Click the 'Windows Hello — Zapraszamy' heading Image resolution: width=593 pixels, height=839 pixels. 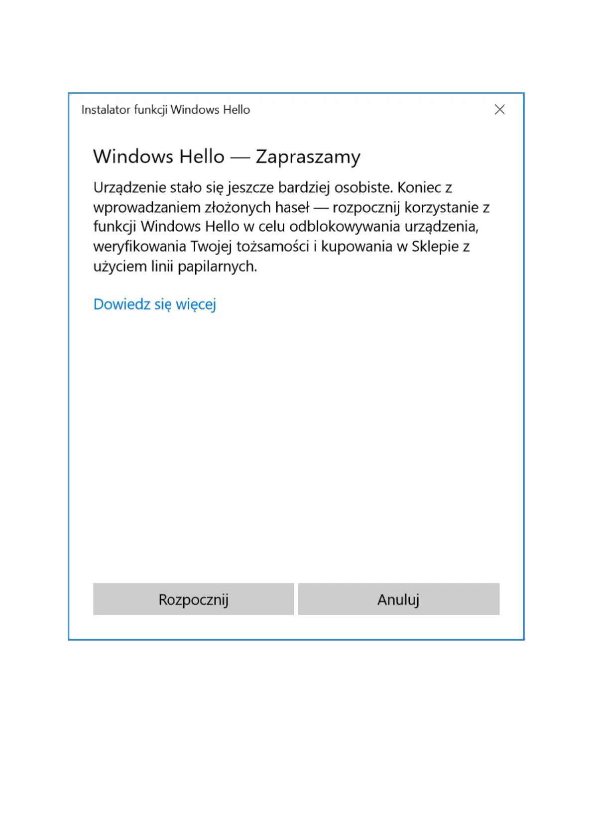(227, 156)
